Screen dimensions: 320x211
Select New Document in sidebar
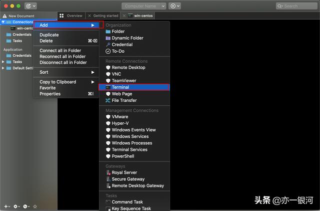pos(21,16)
